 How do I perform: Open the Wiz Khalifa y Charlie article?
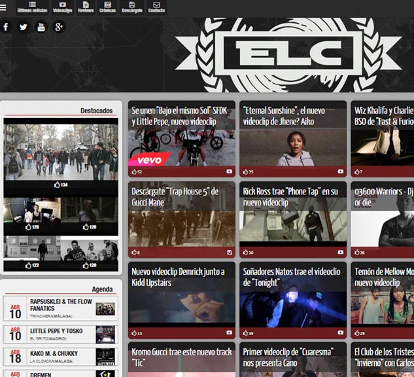coord(384,116)
